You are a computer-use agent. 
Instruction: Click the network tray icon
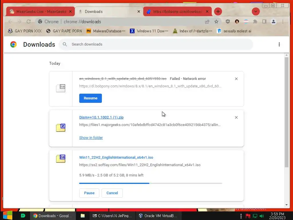pyautogui.click(x=255, y=216)
